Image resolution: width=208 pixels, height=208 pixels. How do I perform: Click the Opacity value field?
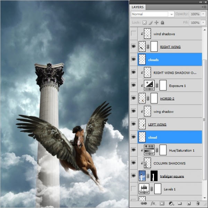(x=195, y=14)
